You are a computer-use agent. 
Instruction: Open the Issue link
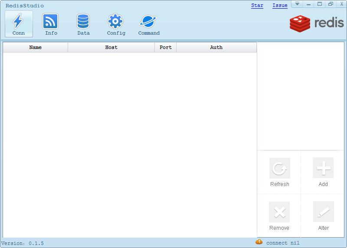point(280,6)
